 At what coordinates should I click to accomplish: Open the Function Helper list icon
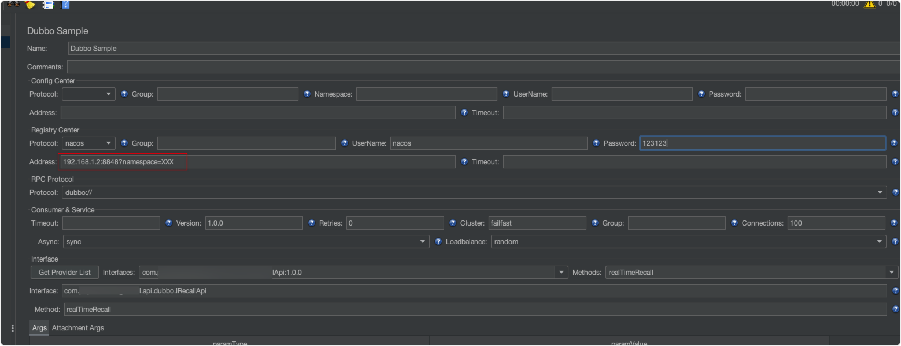[48, 5]
